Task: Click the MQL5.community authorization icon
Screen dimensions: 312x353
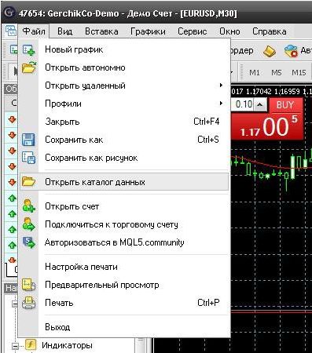Action: point(28,242)
